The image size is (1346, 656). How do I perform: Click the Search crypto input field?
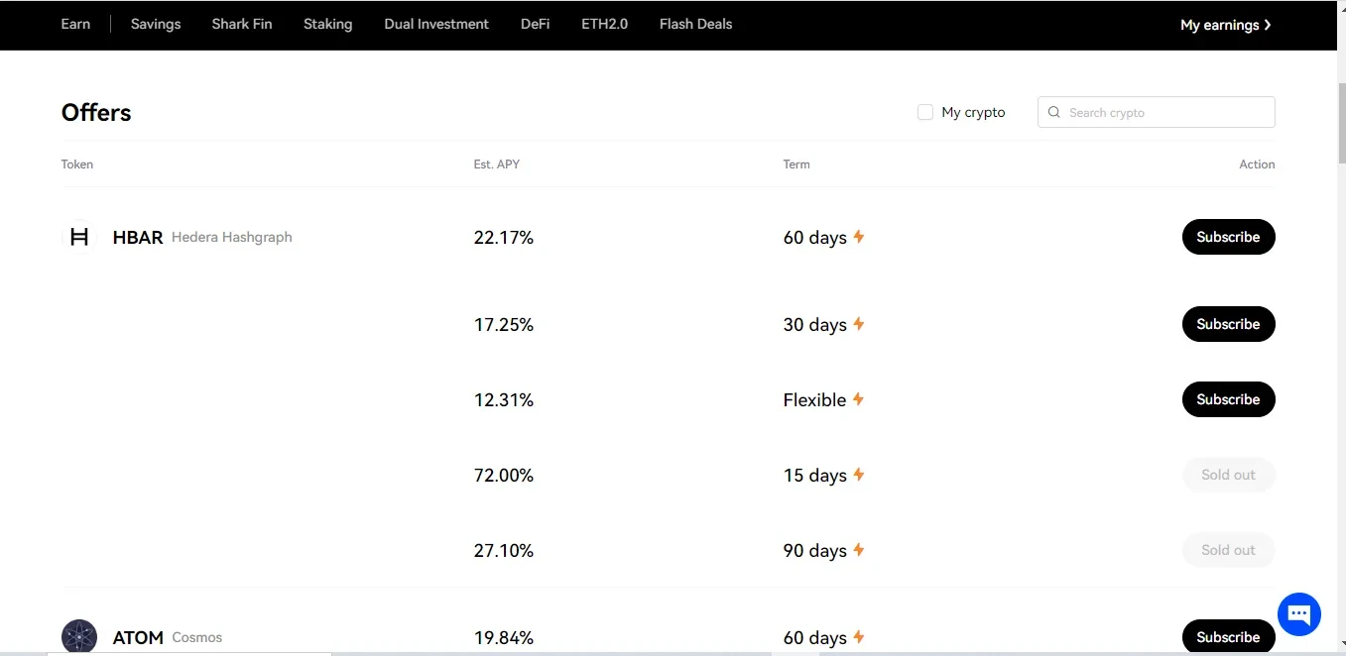pos(1165,113)
